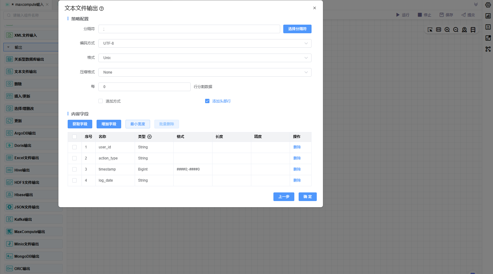Click the help icon beside 文本文件输出 title
This screenshot has width=493, height=274.
point(101,9)
